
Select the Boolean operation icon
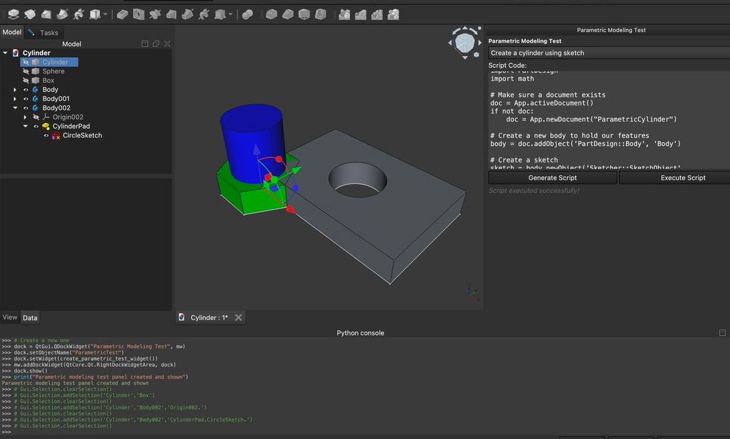(x=247, y=14)
